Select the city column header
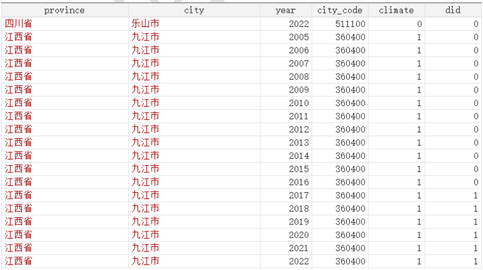Viewport: 483px width, 270px height. tap(194, 10)
